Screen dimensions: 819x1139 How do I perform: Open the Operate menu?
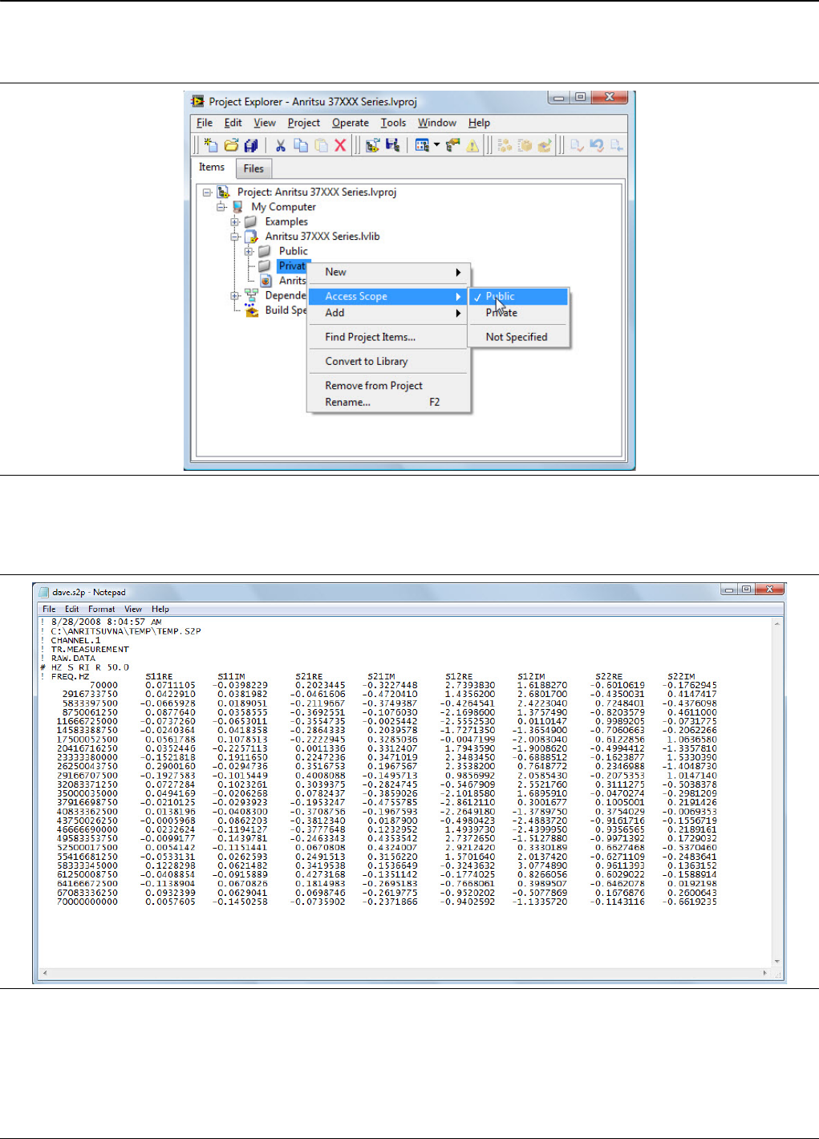351,123
